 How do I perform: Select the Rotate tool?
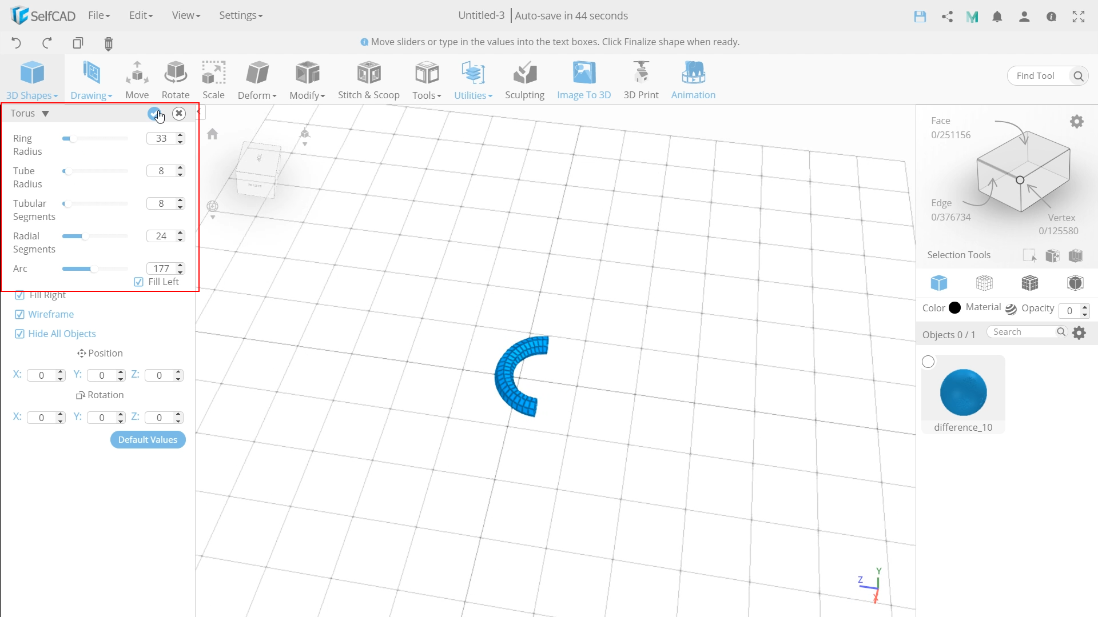point(176,80)
